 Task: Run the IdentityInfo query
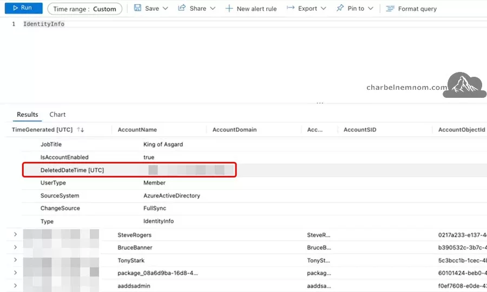(24, 8)
